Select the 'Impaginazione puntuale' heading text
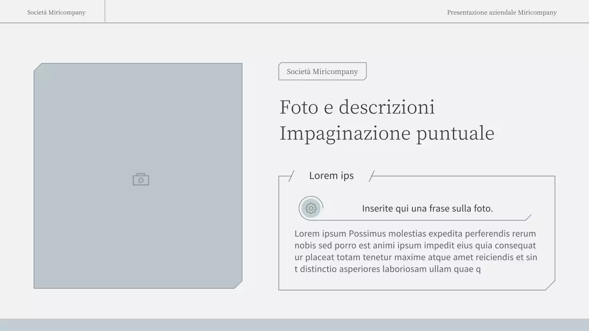 387,133
